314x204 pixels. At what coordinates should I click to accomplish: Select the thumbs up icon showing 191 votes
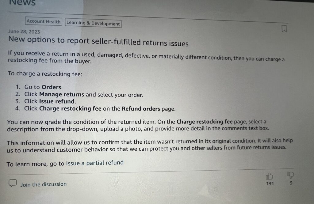click(x=270, y=176)
